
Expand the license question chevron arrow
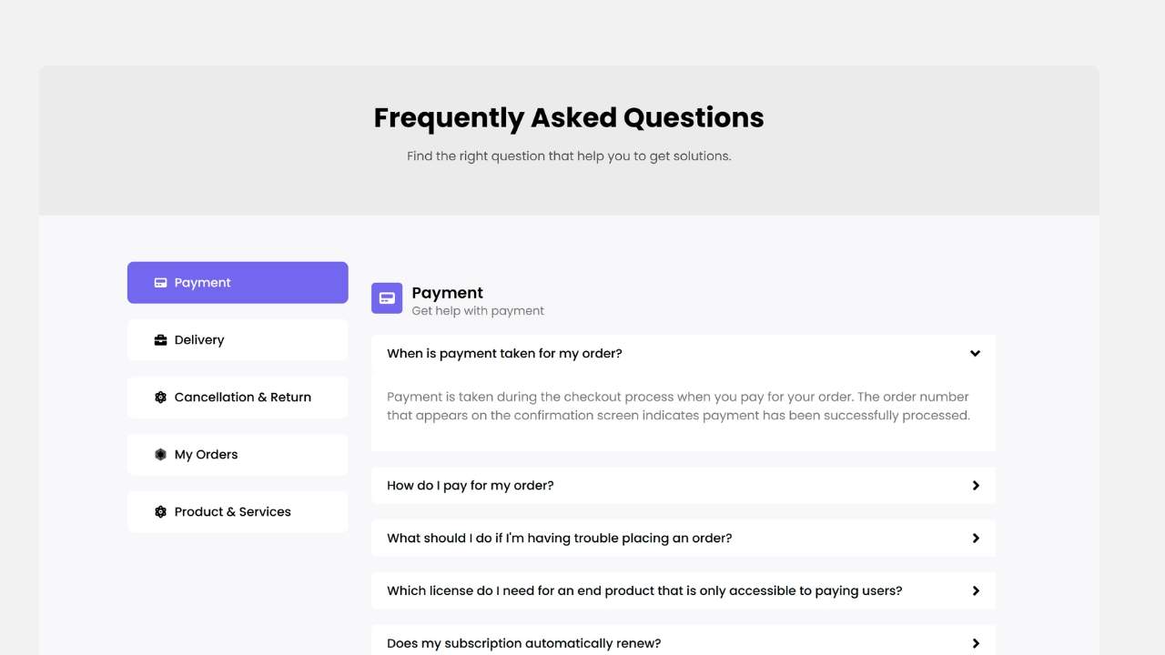pyautogui.click(x=975, y=591)
